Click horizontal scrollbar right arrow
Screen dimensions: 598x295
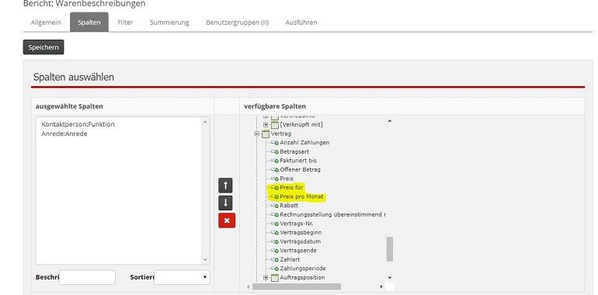381,286
